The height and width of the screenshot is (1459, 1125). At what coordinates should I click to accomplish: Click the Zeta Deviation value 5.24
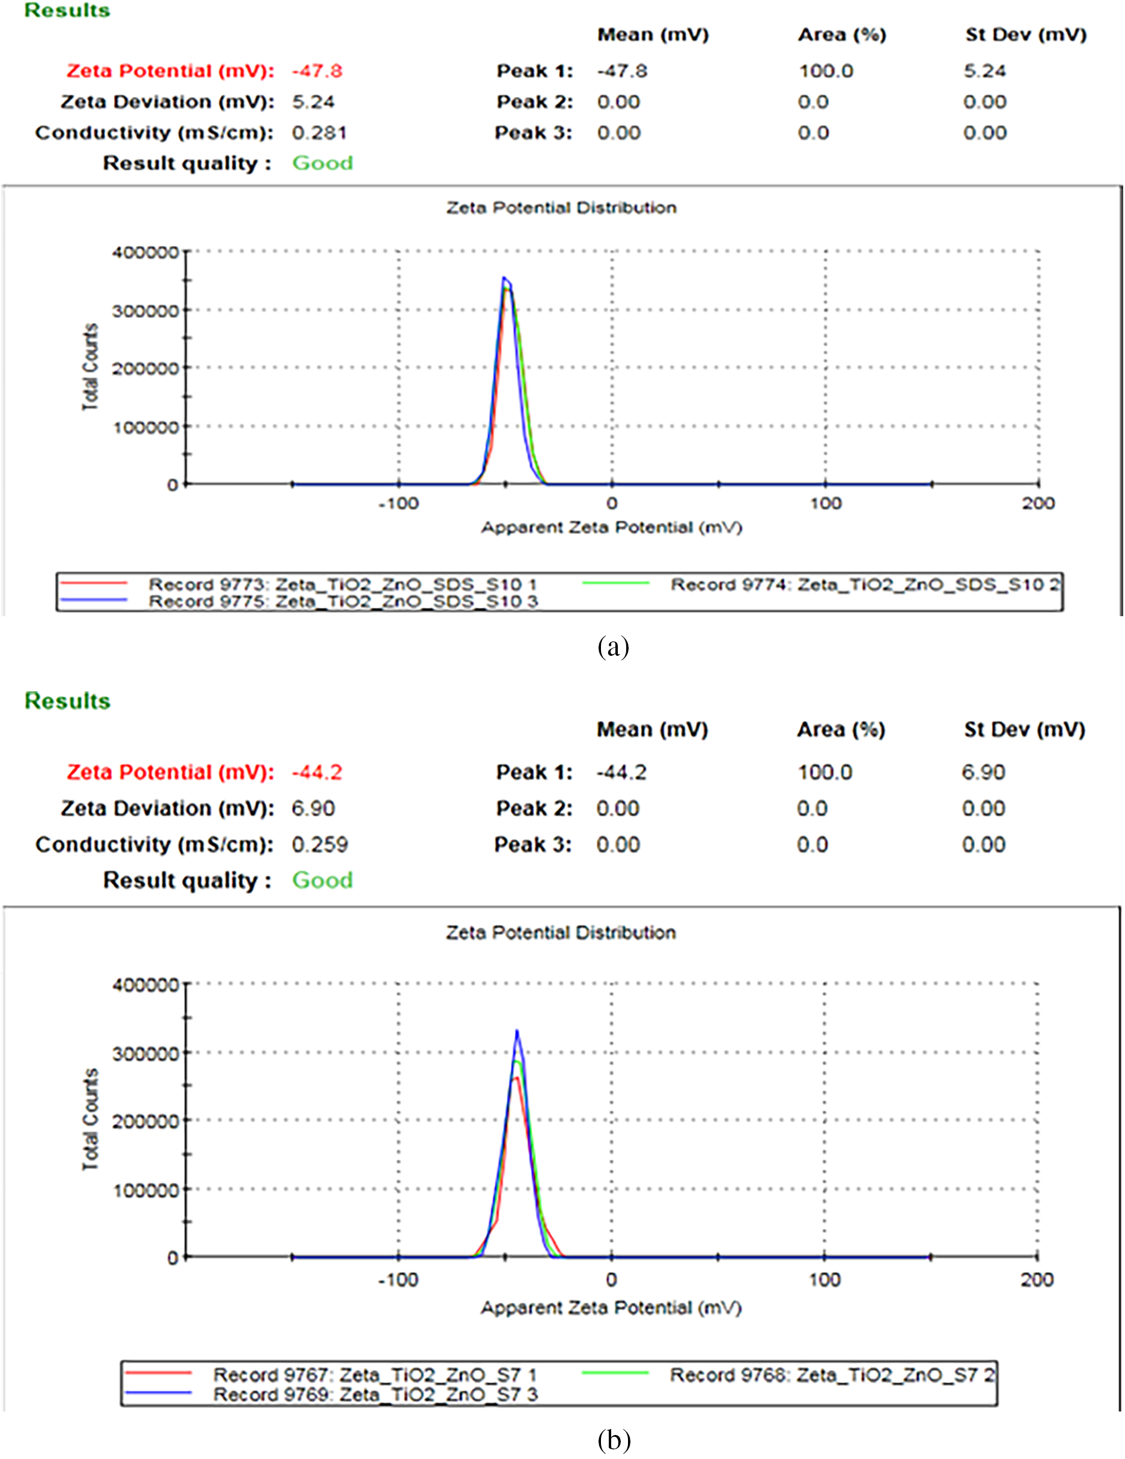pyautogui.click(x=313, y=102)
